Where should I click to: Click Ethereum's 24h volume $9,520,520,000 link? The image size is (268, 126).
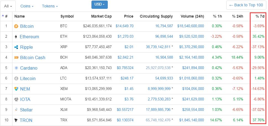[191, 37]
